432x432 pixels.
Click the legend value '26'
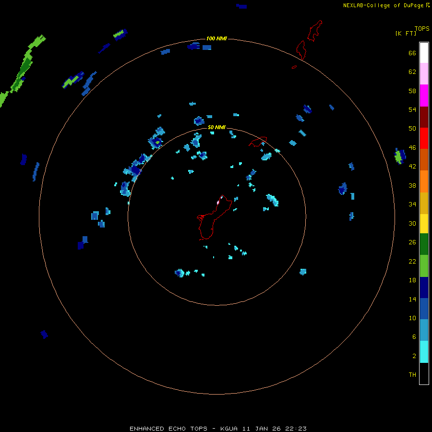(412, 242)
